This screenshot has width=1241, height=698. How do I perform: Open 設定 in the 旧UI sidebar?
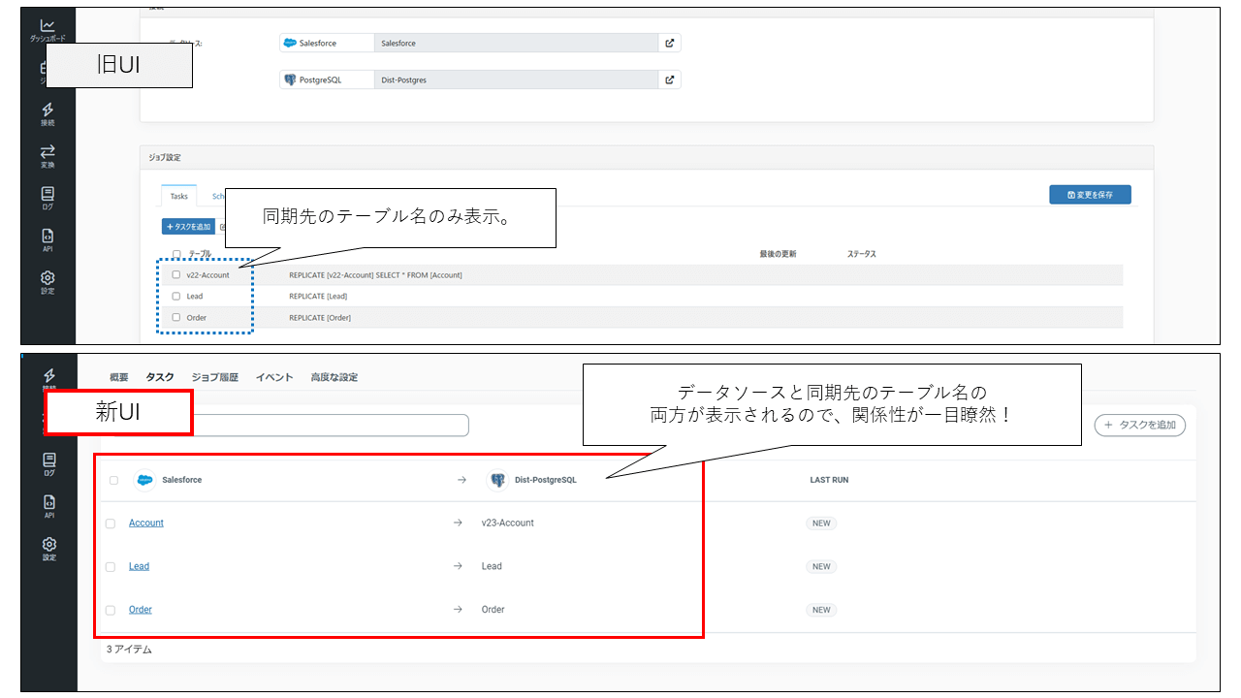pyautogui.click(x=48, y=282)
